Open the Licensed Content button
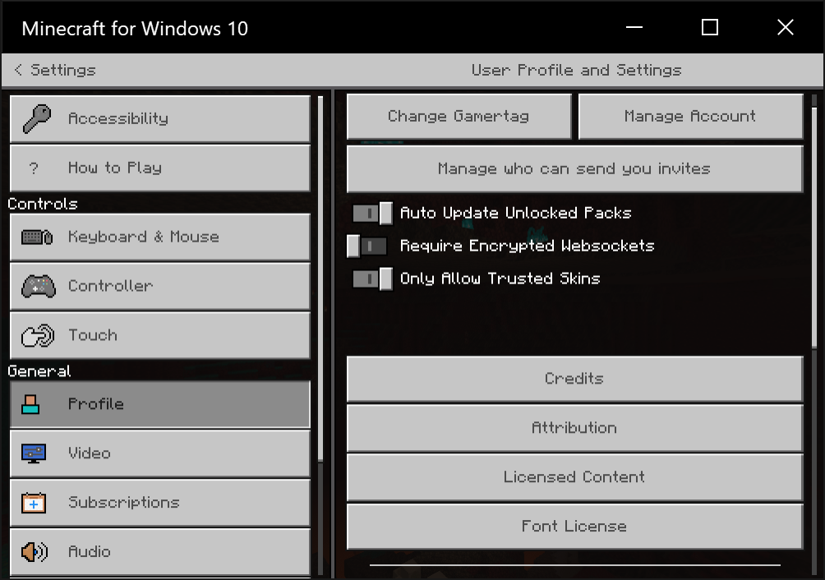 (x=574, y=477)
